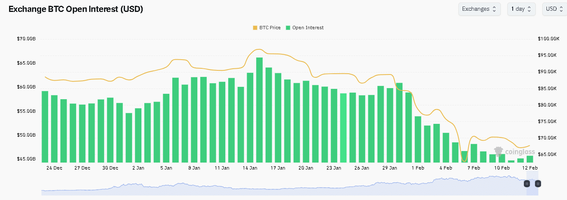Select the bar above the 1 Feb label
The width and height of the screenshot is (567, 200).
pos(418,139)
